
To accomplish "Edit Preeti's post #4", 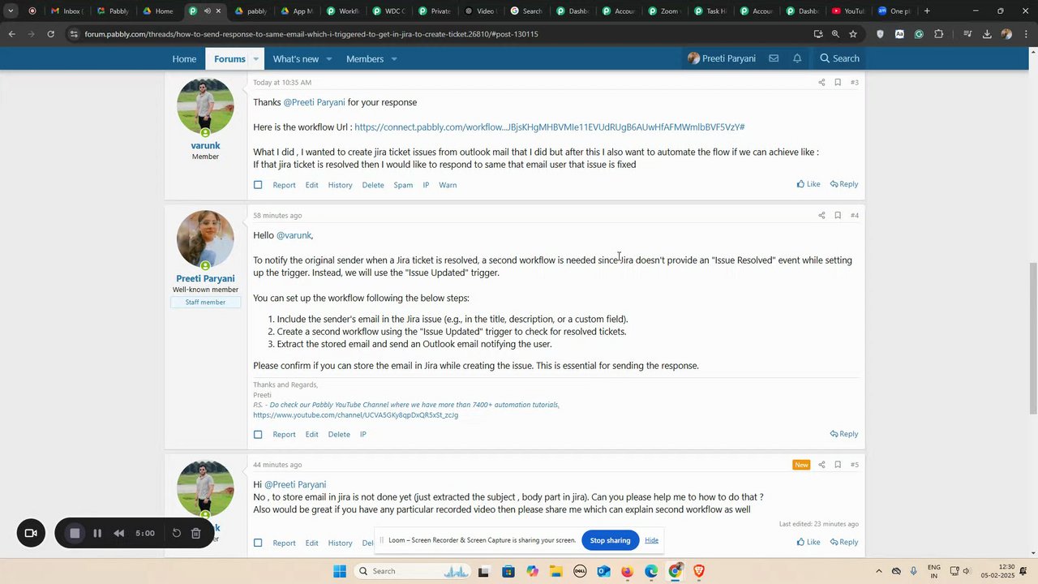I will pyautogui.click(x=311, y=435).
